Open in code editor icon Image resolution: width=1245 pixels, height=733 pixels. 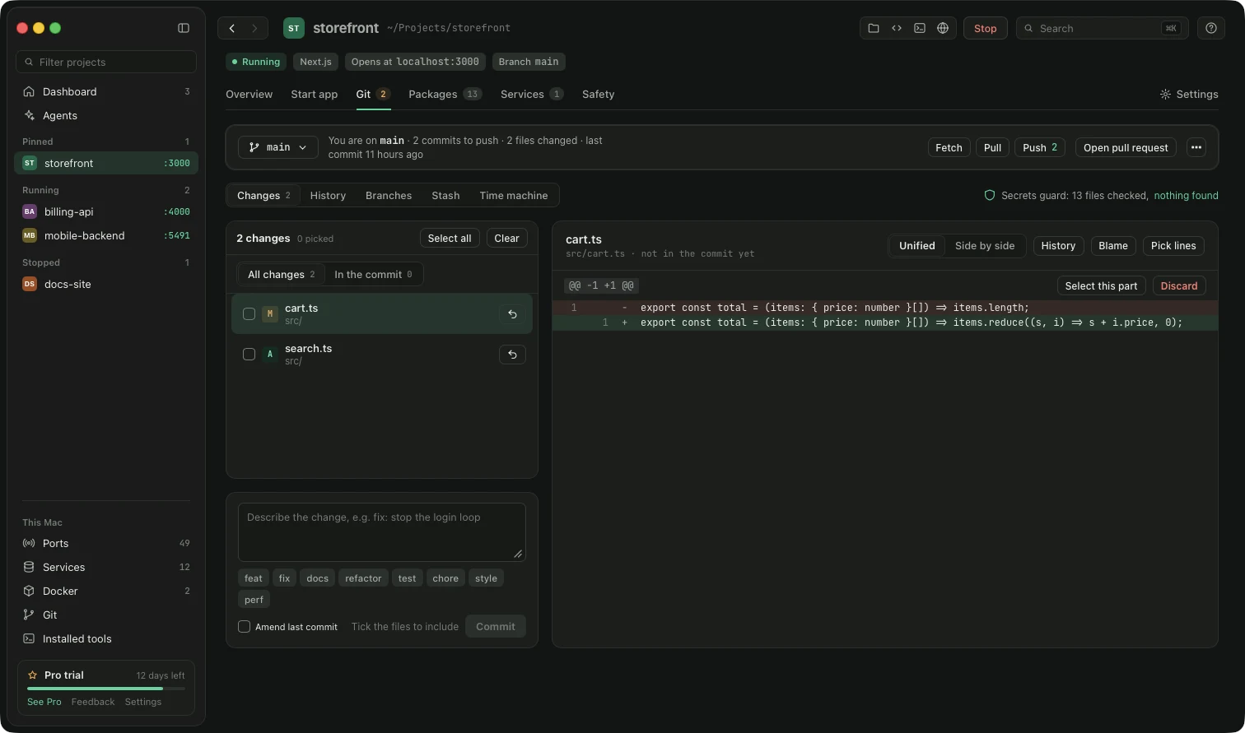(897, 28)
